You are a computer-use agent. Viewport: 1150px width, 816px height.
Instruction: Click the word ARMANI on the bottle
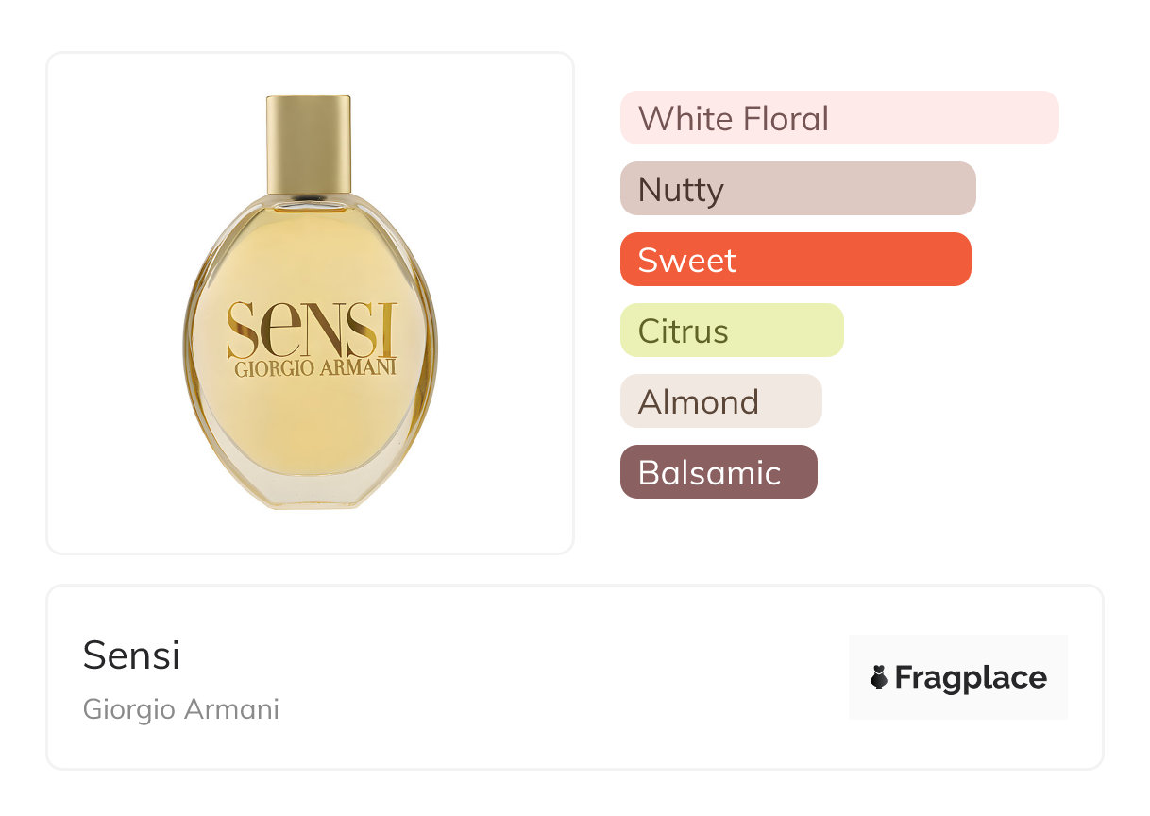pos(359,368)
